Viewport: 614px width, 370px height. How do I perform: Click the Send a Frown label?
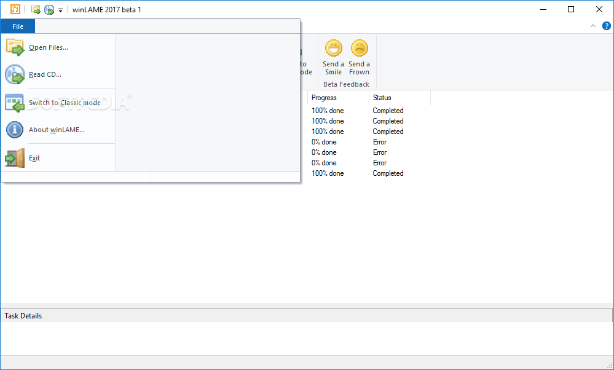point(359,68)
